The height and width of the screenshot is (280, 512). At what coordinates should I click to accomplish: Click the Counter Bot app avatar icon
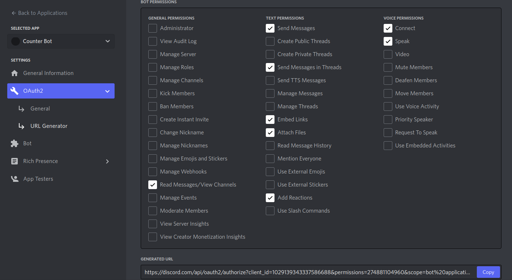point(16,41)
